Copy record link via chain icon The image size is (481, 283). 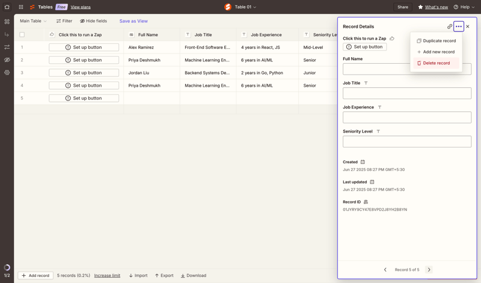pyautogui.click(x=449, y=26)
